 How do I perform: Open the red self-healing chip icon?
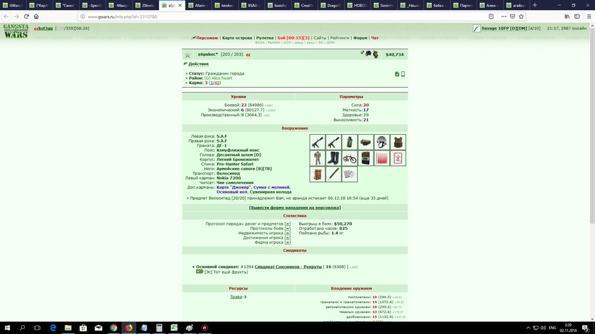click(x=382, y=158)
